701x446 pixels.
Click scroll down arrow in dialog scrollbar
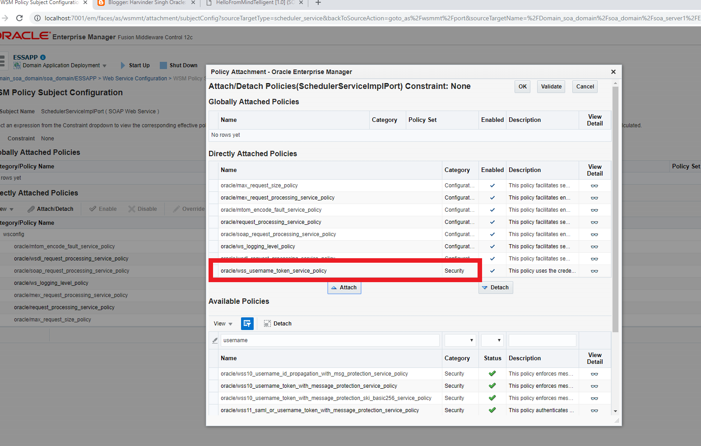(x=615, y=411)
